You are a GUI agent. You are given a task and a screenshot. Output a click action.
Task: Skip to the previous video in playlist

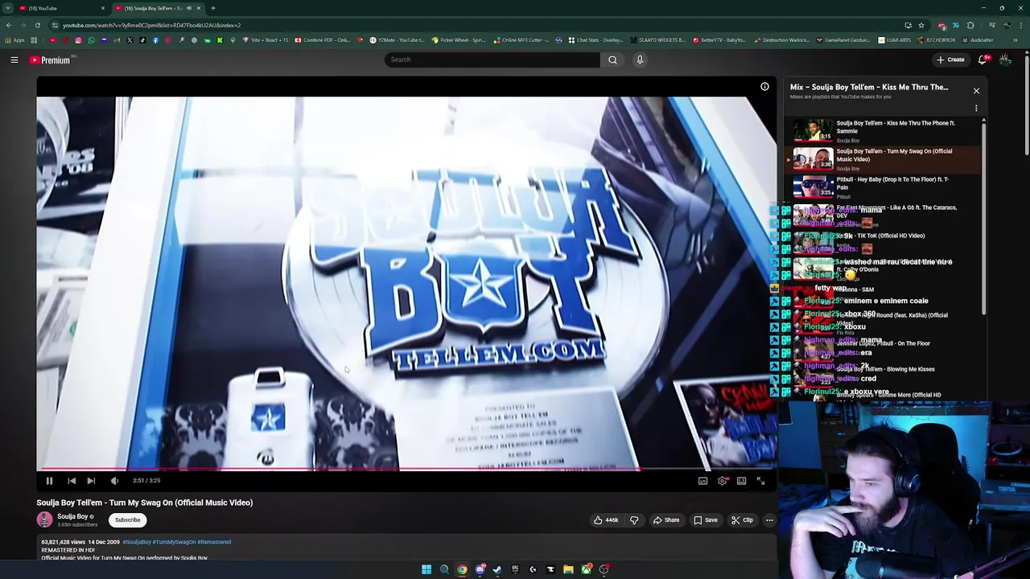point(72,481)
